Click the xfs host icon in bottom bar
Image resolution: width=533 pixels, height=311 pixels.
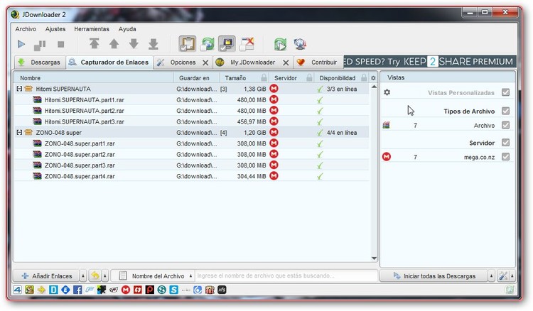pos(222,290)
